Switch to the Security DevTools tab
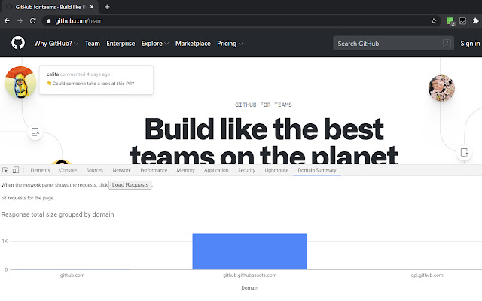Screen dimensions: 482x301 point(246,170)
